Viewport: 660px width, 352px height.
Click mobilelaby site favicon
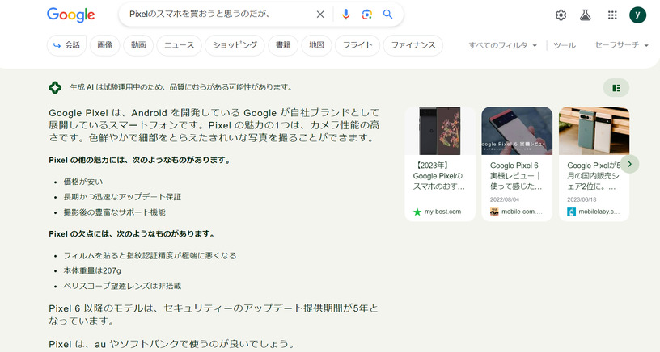571,212
